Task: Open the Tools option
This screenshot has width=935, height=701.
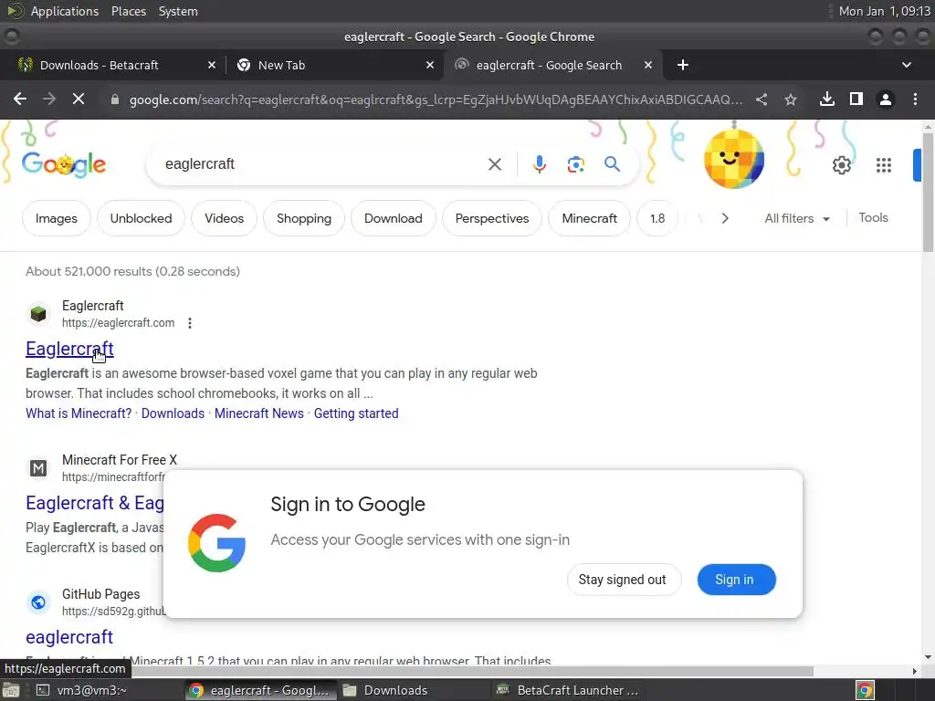Action: 873,217
